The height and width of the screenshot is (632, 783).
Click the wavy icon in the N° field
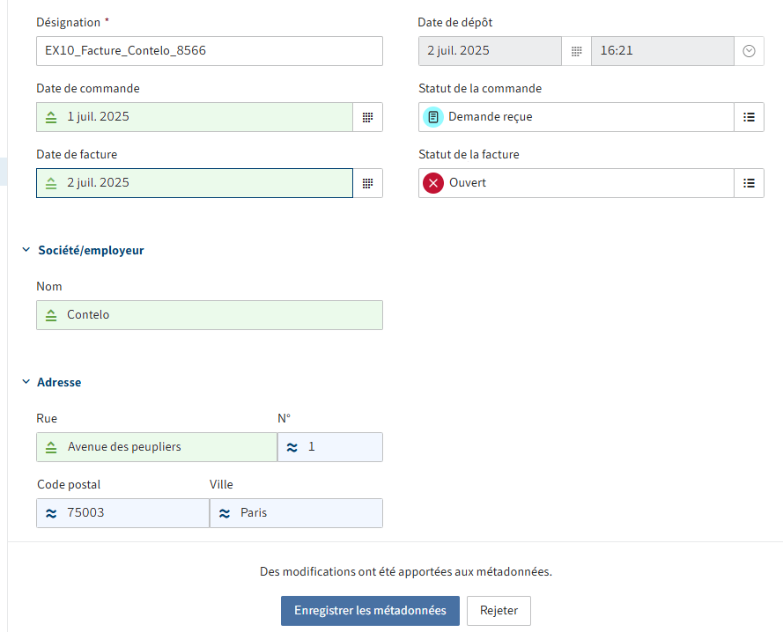[x=292, y=447]
